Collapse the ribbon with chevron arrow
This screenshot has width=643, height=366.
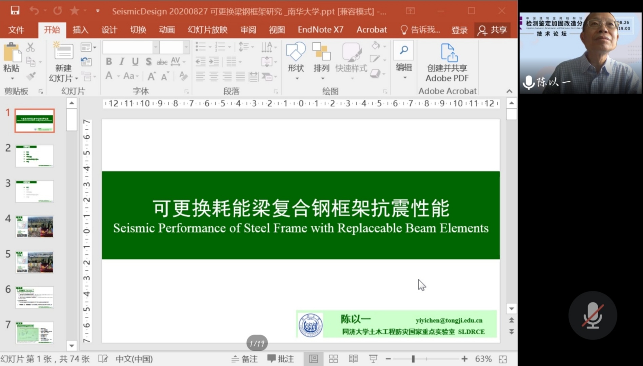point(509,91)
